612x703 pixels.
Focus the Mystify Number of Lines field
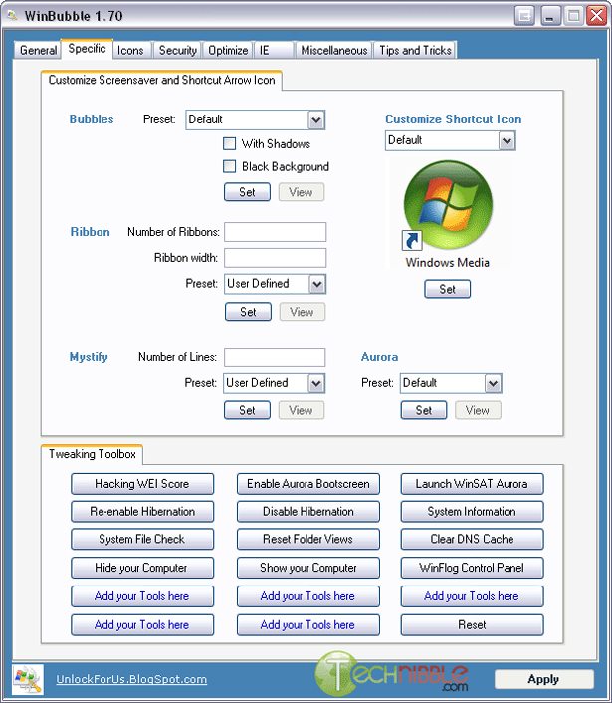click(275, 357)
